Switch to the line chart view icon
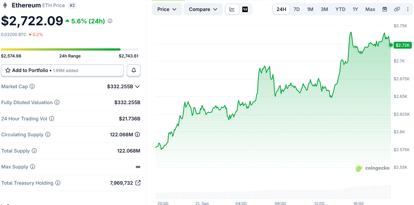The width and height of the screenshot is (414, 205). coord(232,9)
